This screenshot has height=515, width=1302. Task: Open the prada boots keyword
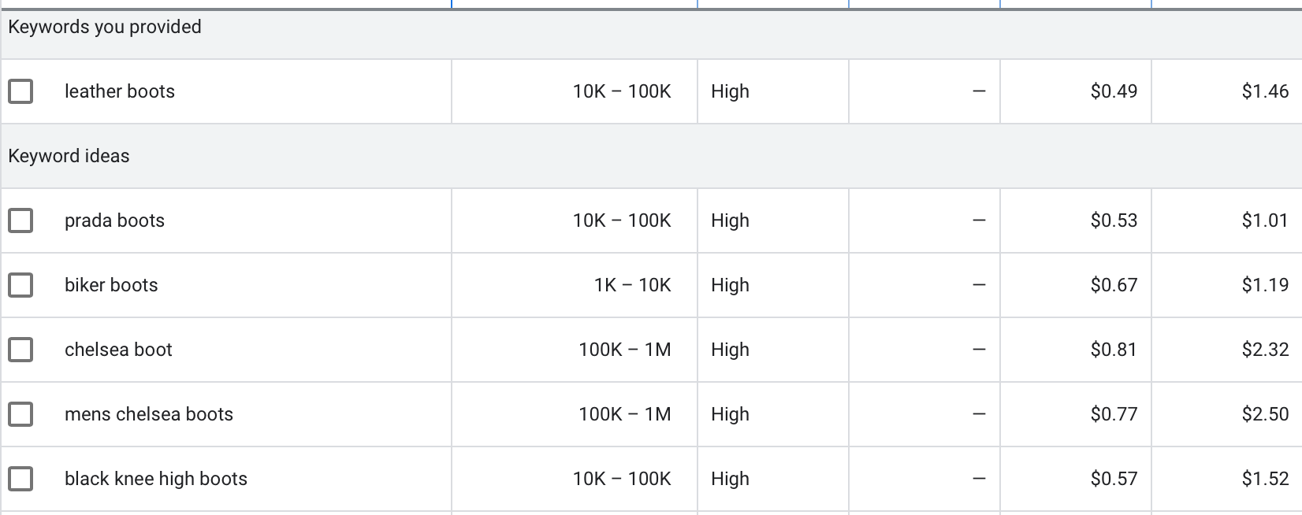114,220
